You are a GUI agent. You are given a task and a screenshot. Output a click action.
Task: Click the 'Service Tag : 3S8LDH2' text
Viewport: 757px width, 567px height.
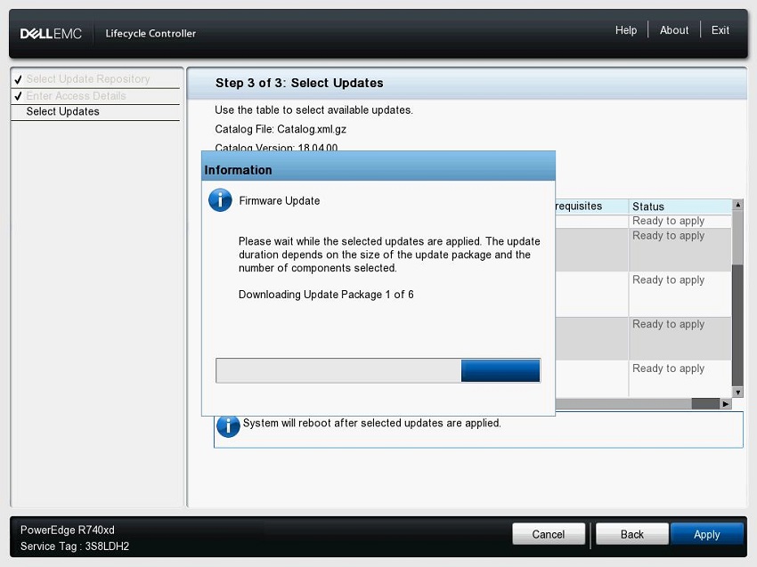(x=75, y=547)
